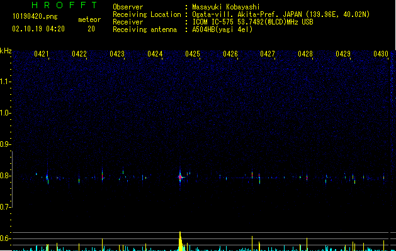
Task: Click the observer name Masayuki Kobayashi
Action: (226, 7)
